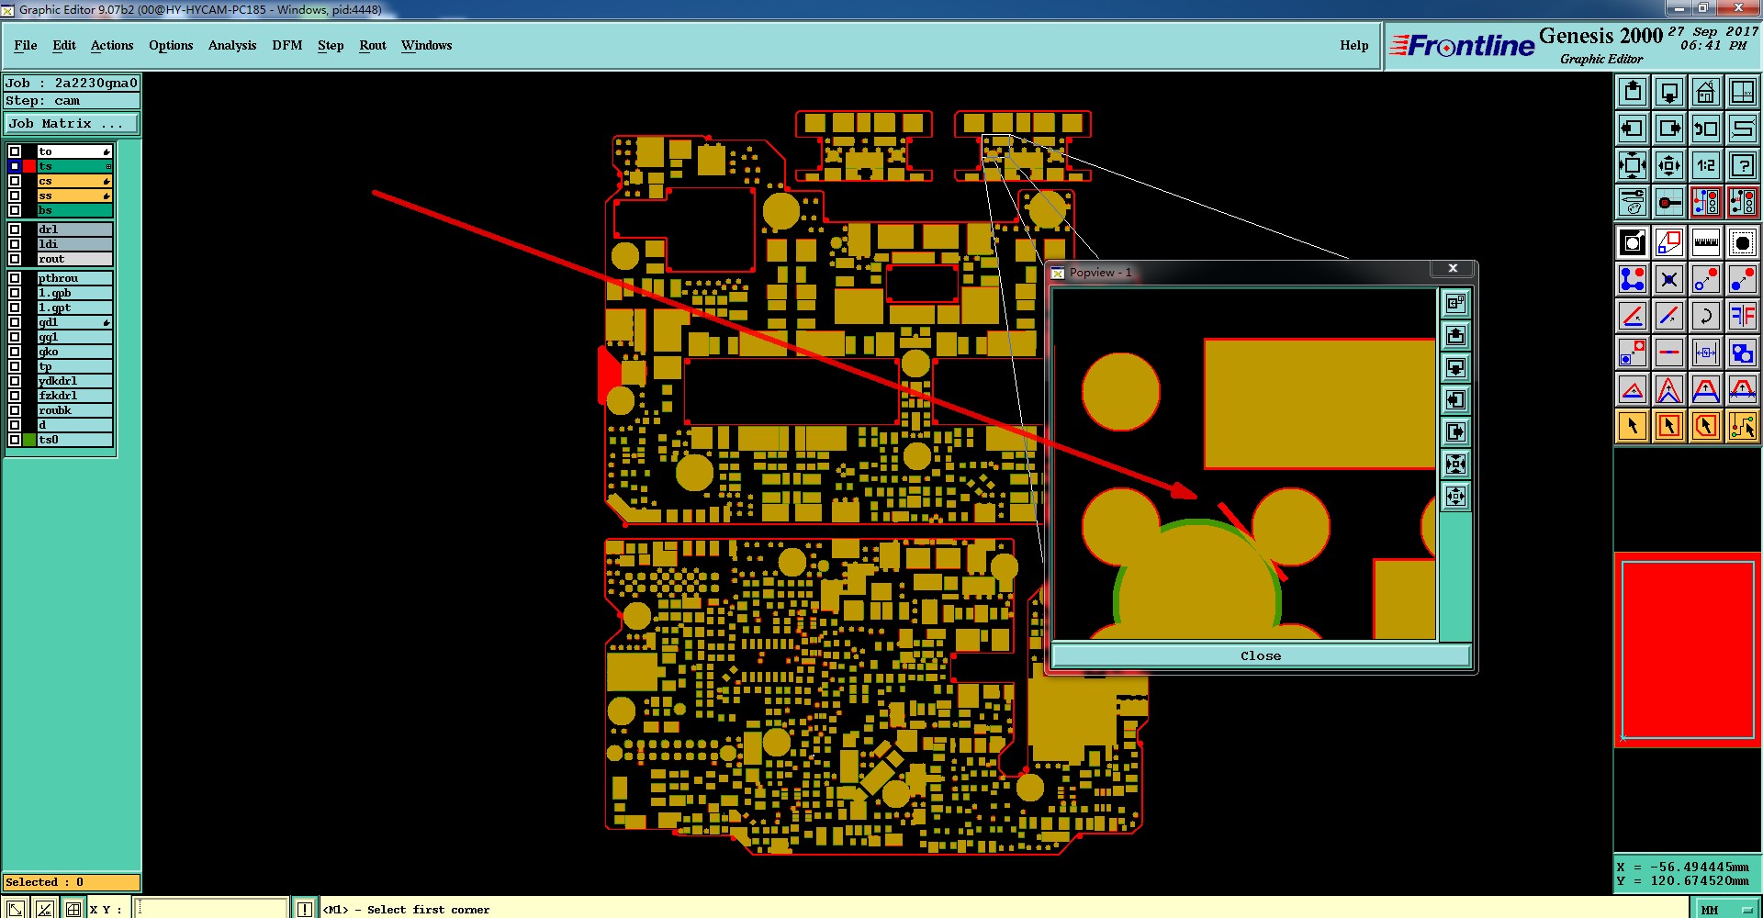Click the red overview thumbnail panel
This screenshot has height=918, width=1763.
(x=1688, y=650)
